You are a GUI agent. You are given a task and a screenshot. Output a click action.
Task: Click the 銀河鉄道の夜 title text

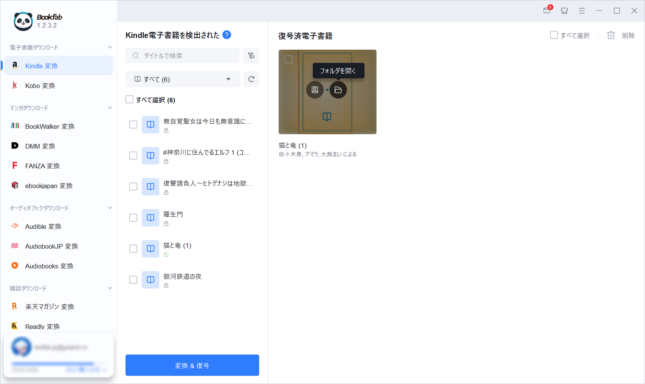[182, 276]
